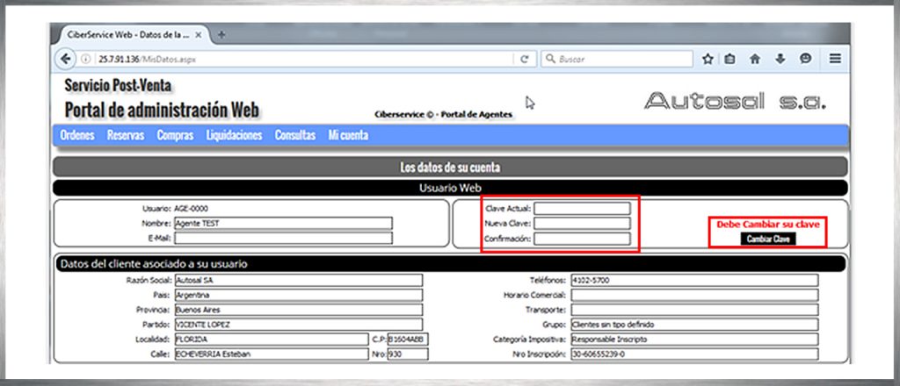Bookmark this page with the star icon
Screen dimensions: 900x386
pos(708,59)
